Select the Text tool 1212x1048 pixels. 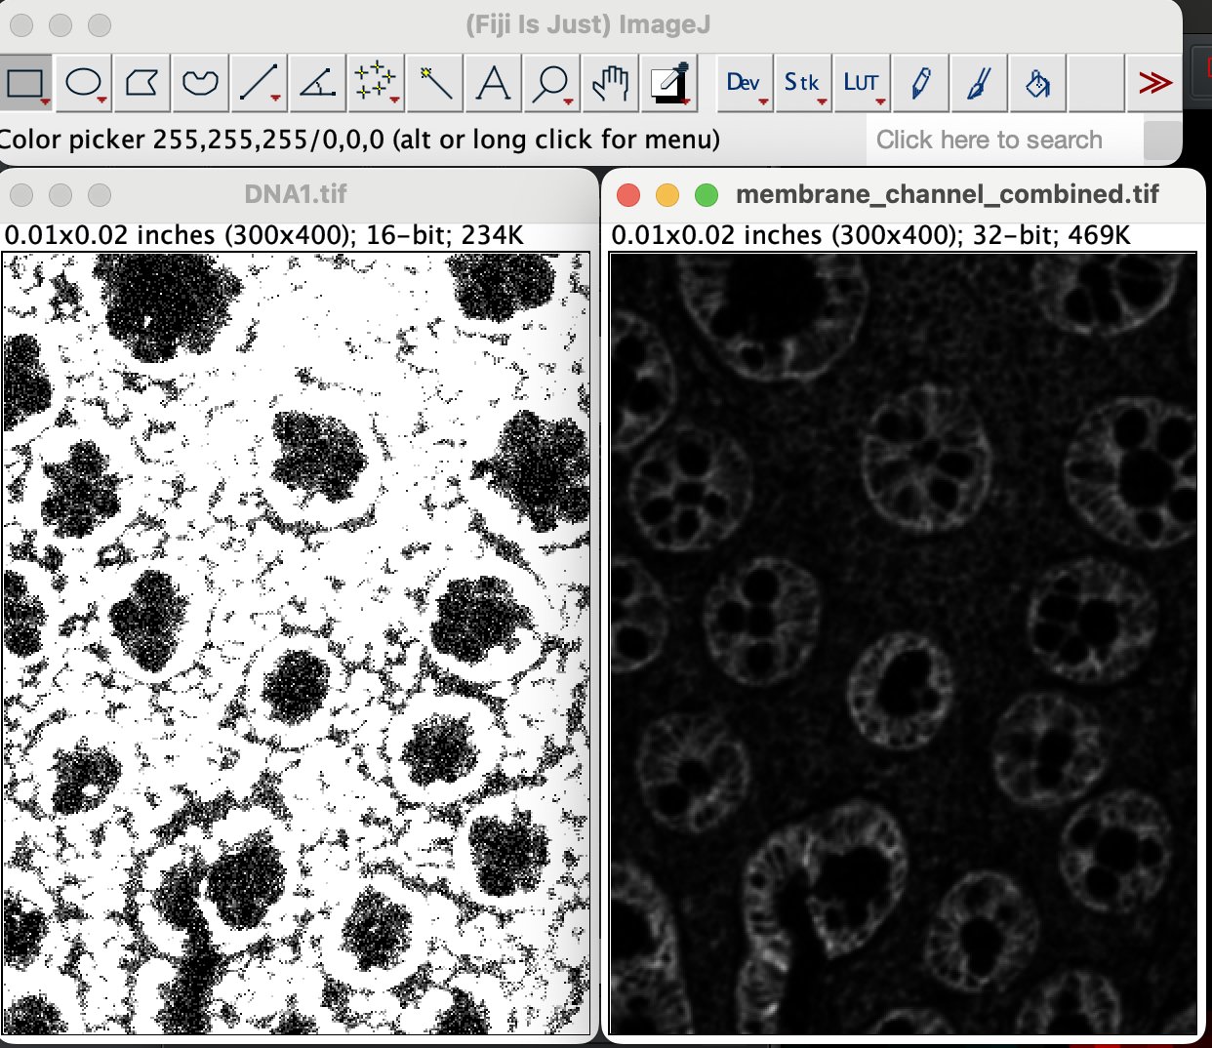494,83
